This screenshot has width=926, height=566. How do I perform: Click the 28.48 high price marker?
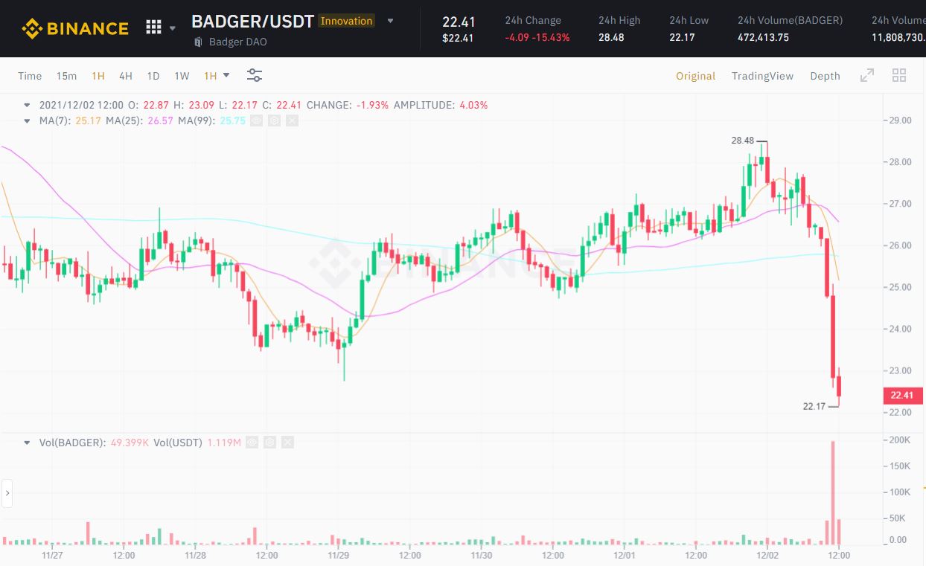click(x=742, y=140)
